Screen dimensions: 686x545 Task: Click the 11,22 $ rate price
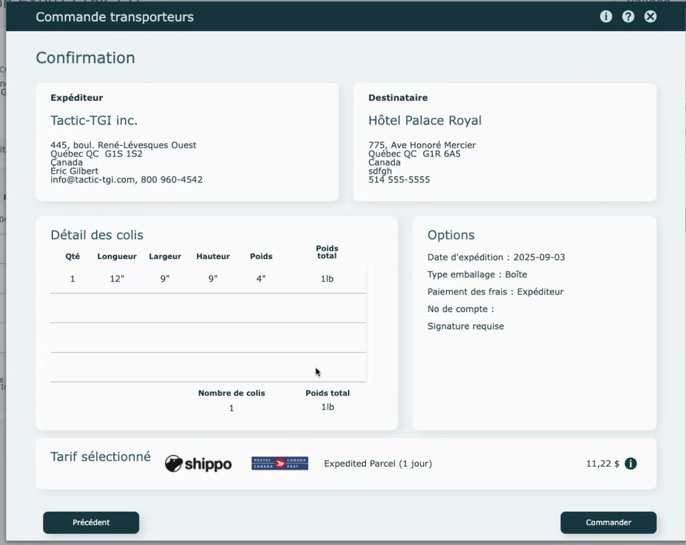[x=602, y=463]
